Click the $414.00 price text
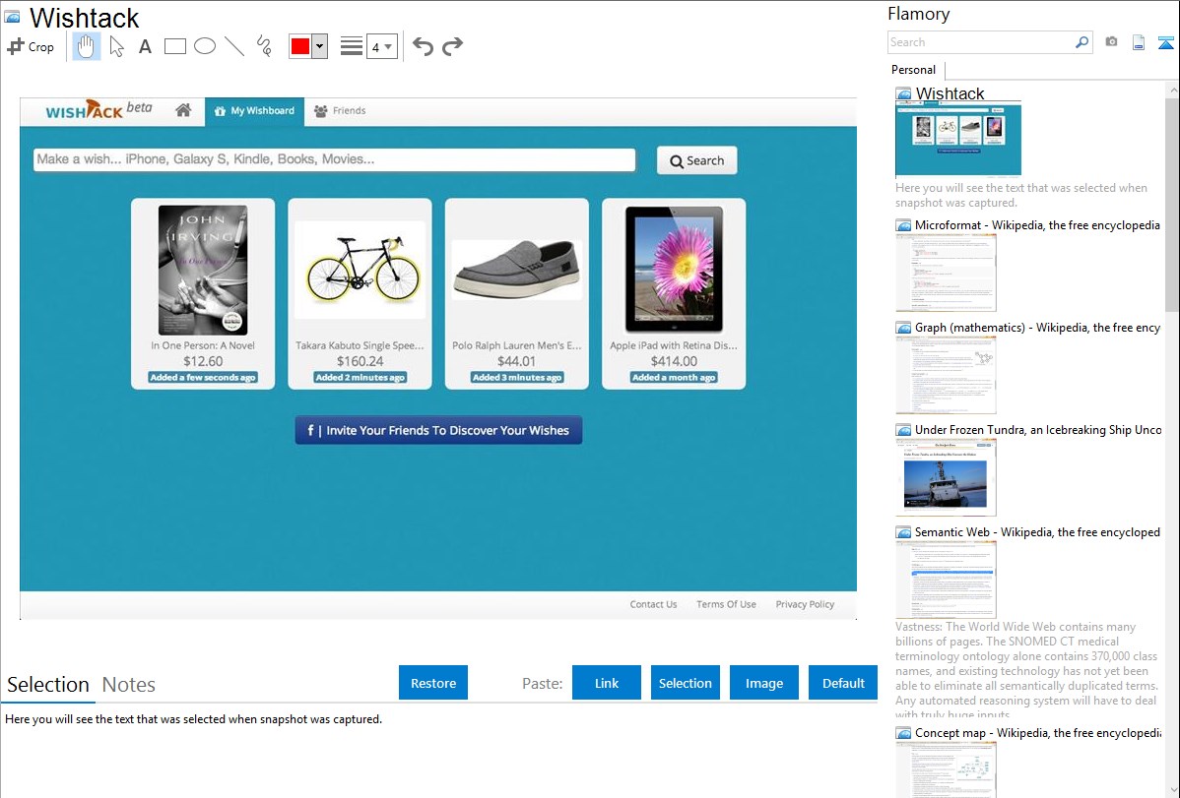Viewport: 1180px width, 798px height. (x=675, y=361)
